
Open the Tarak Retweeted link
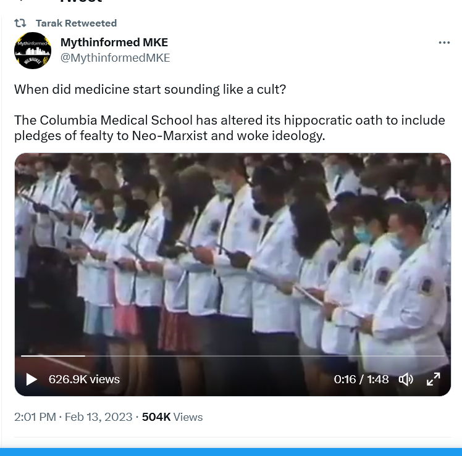click(76, 23)
